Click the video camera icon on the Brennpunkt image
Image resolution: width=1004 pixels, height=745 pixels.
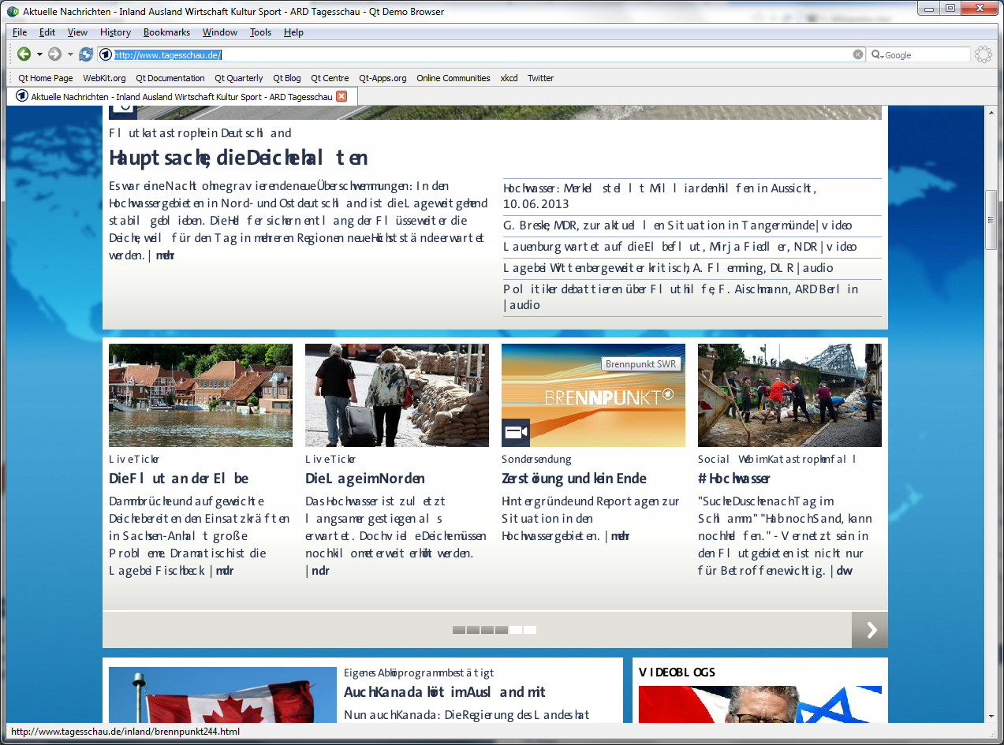tap(516, 433)
